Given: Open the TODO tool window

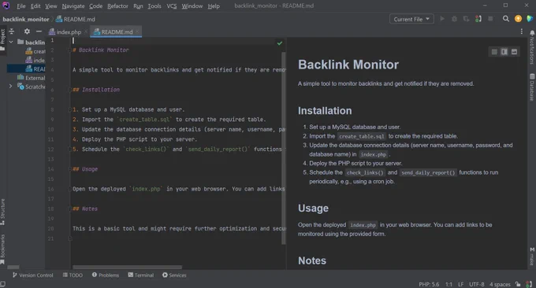Looking at the screenshot, I should (73, 275).
